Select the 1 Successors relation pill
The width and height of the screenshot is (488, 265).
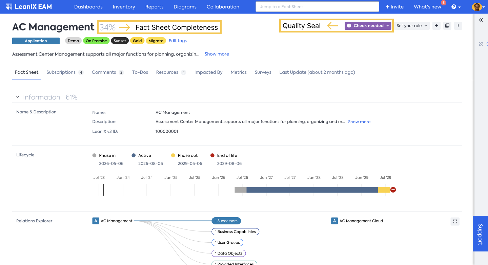pyautogui.click(x=226, y=221)
